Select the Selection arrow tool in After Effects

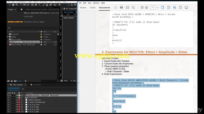pyautogui.click(x=10, y=5)
